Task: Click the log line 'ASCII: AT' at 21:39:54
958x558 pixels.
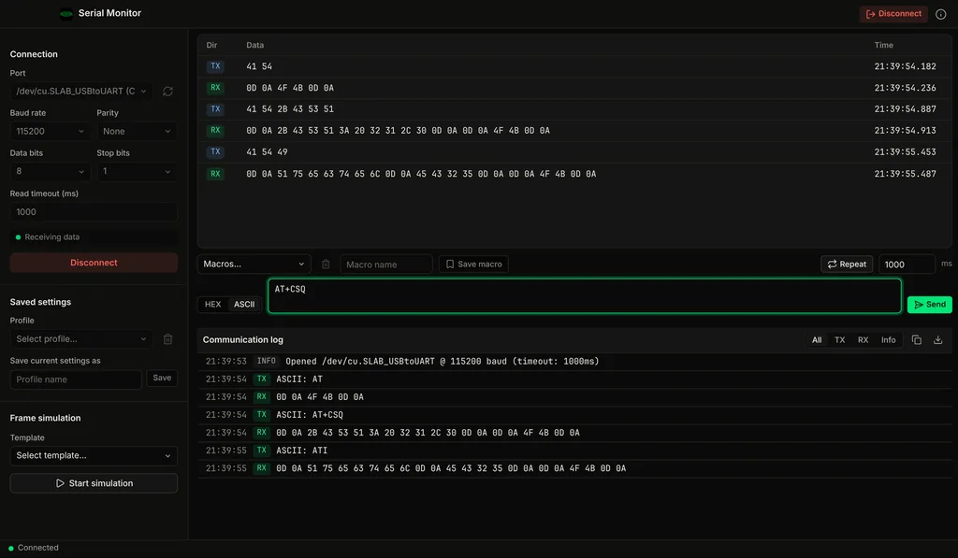Action: [x=574, y=379]
